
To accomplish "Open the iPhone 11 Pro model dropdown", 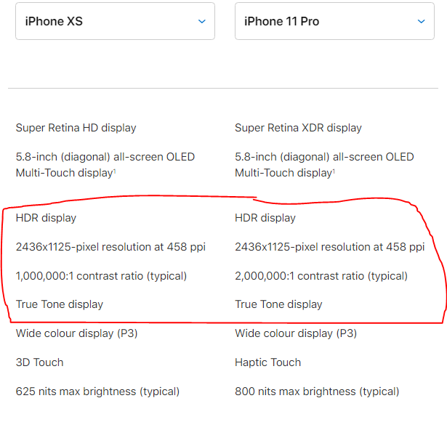I will [x=334, y=21].
